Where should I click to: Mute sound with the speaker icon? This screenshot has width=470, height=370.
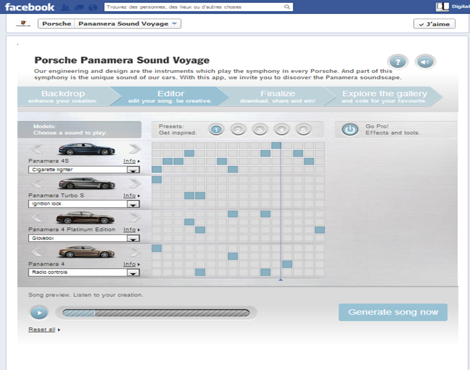click(425, 62)
